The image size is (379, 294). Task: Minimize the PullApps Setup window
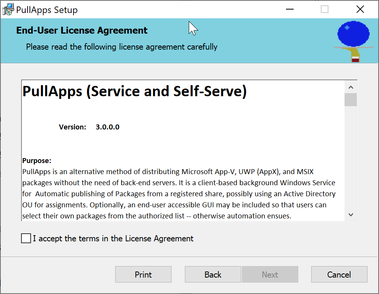(x=289, y=10)
